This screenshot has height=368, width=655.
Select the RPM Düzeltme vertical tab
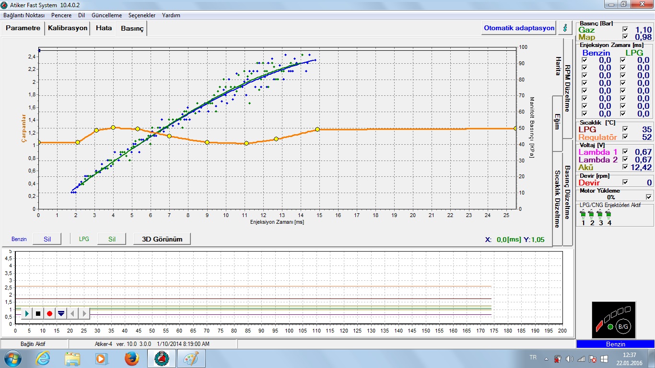[567, 88]
